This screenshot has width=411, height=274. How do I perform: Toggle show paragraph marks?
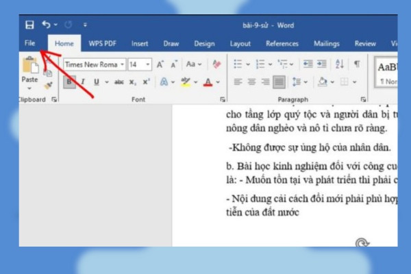pos(357,64)
